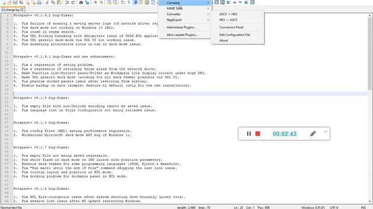Open the Replace toolbar icon
The width and height of the screenshot is (373, 209).
87,2
